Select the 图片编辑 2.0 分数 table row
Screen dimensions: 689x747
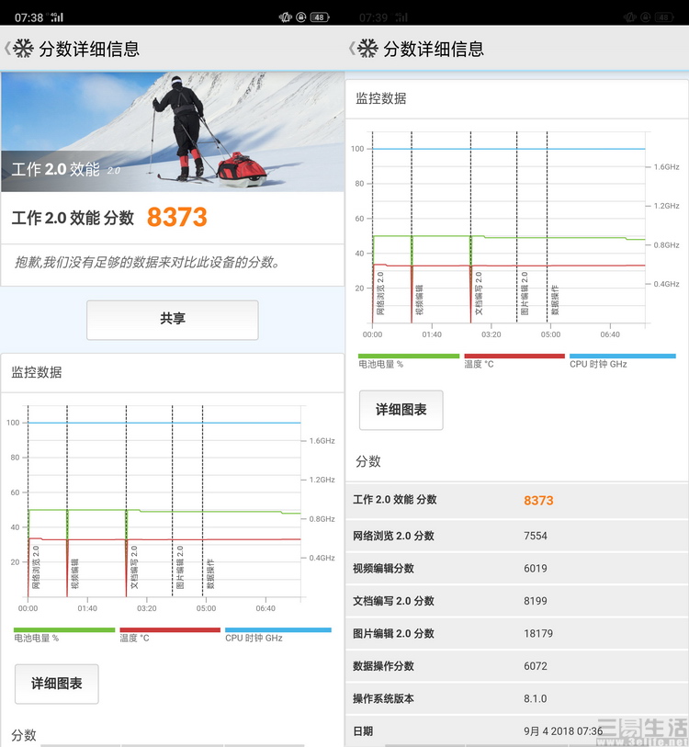click(x=516, y=633)
